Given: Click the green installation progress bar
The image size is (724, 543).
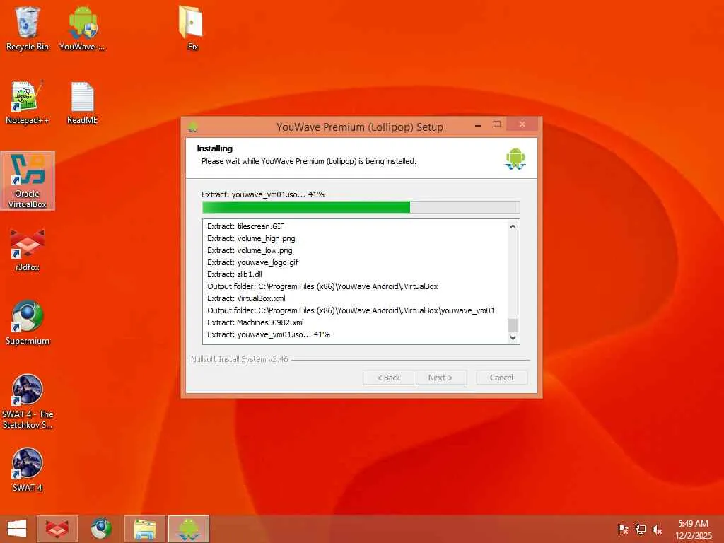Looking at the screenshot, I should coord(361,207).
